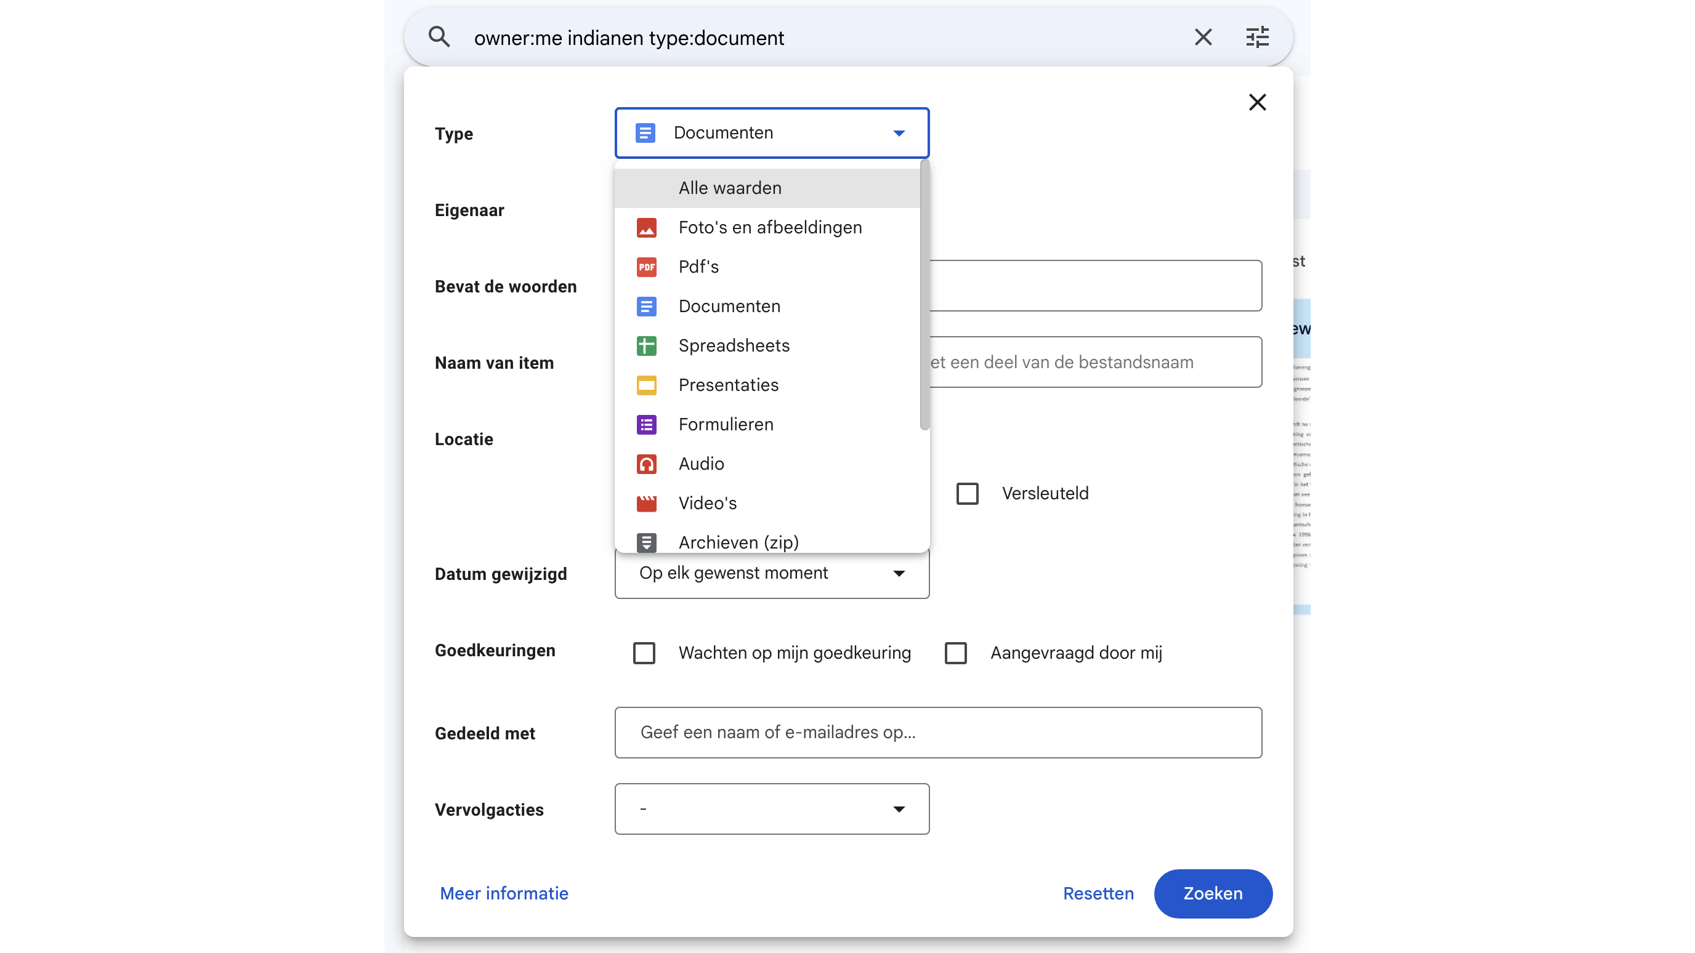Click the Resetten link
This screenshot has width=1695, height=953.
tap(1098, 893)
